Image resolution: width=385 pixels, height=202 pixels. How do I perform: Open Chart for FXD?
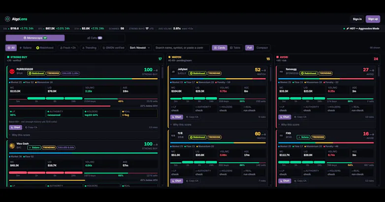pyautogui.click(x=285, y=181)
